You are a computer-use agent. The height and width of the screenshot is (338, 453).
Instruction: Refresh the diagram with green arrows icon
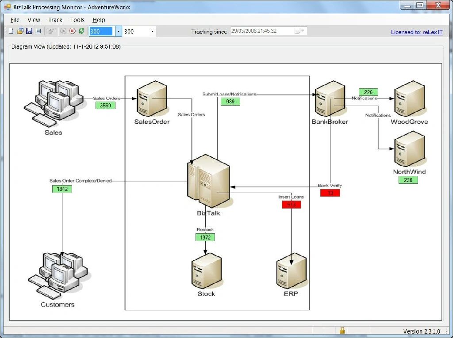81,31
